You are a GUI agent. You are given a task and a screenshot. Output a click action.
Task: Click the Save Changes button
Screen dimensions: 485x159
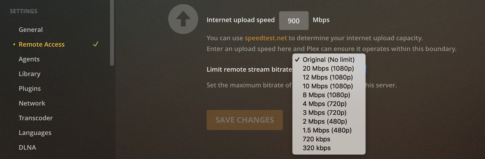[244, 120]
